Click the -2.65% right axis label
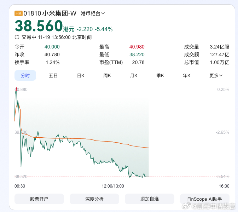This screenshot has height=212, width=238. [222, 132]
